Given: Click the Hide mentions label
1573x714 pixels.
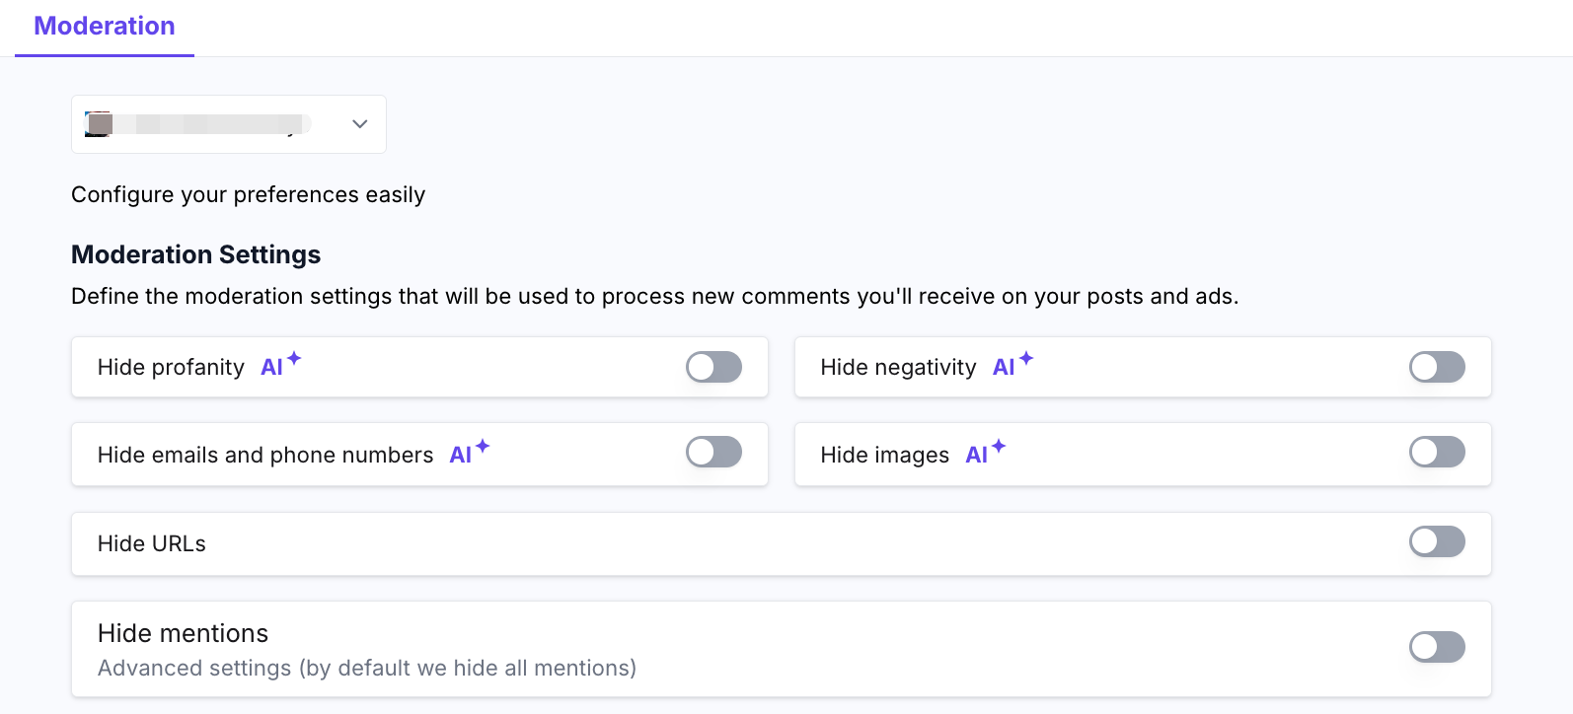Looking at the screenshot, I should click(x=183, y=633).
